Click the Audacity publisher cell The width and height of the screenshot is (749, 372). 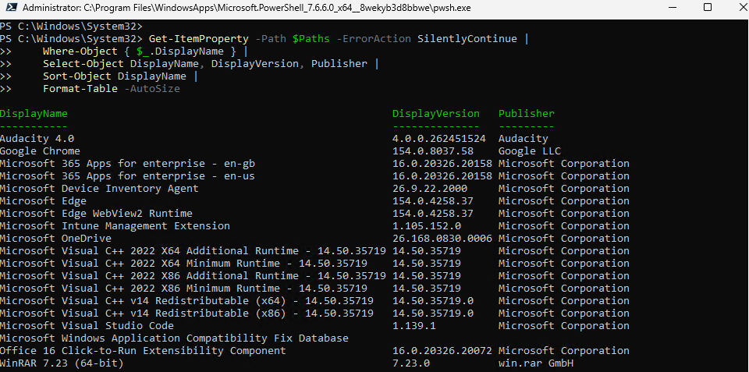click(x=524, y=139)
